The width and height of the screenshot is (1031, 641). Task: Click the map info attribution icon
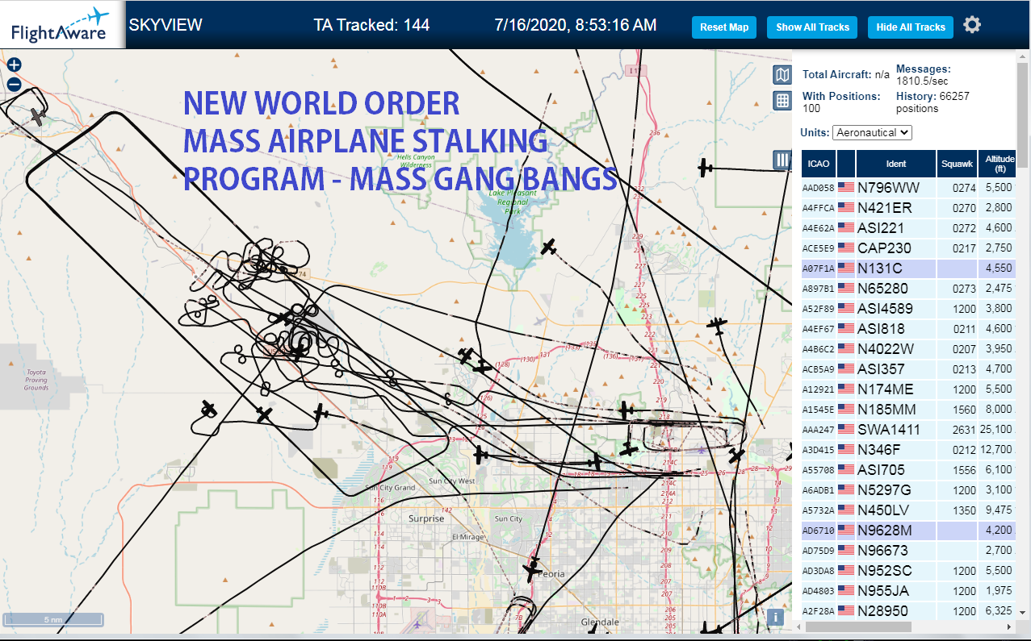[x=775, y=617]
